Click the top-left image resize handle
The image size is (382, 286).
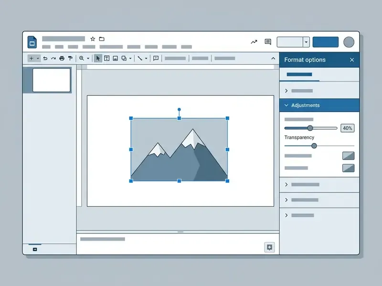coord(131,118)
